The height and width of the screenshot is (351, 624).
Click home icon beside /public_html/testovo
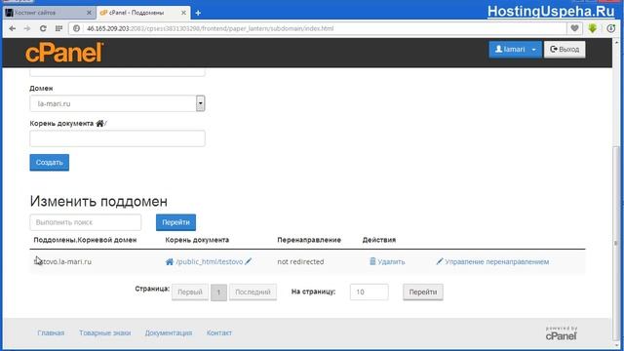coord(170,262)
